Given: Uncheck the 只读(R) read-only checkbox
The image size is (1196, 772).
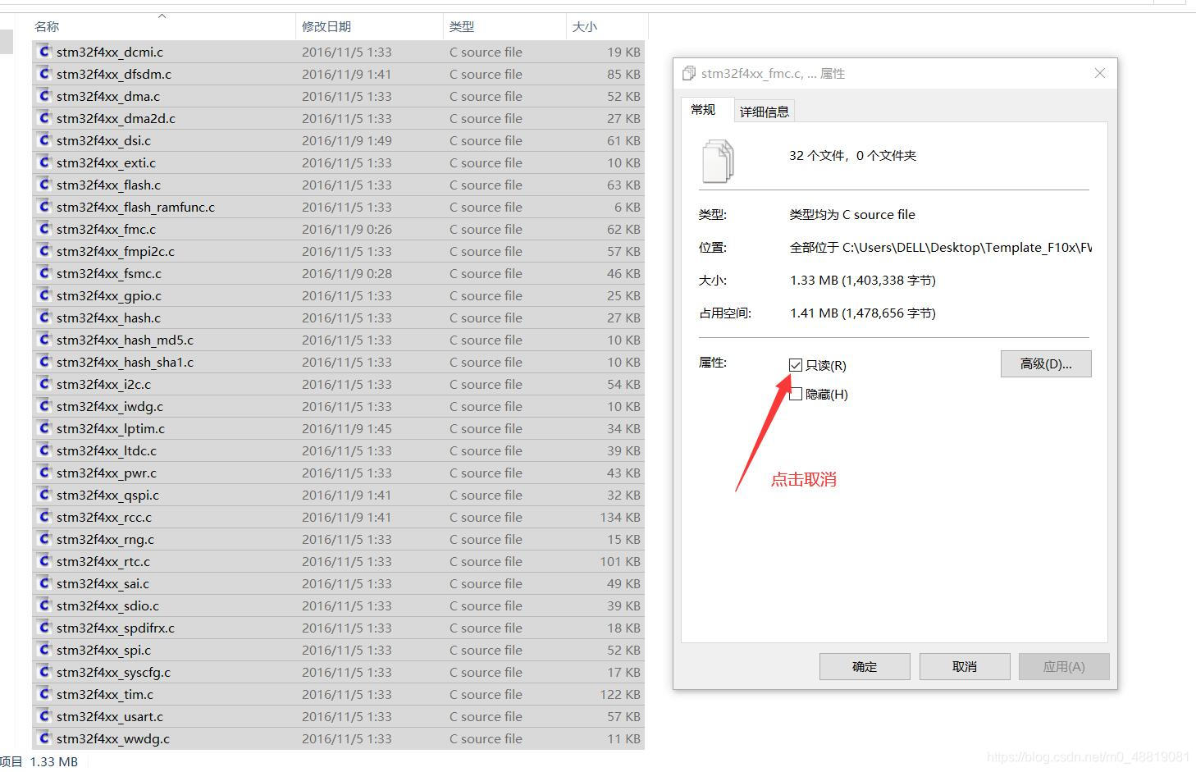Looking at the screenshot, I should (x=795, y=365).
